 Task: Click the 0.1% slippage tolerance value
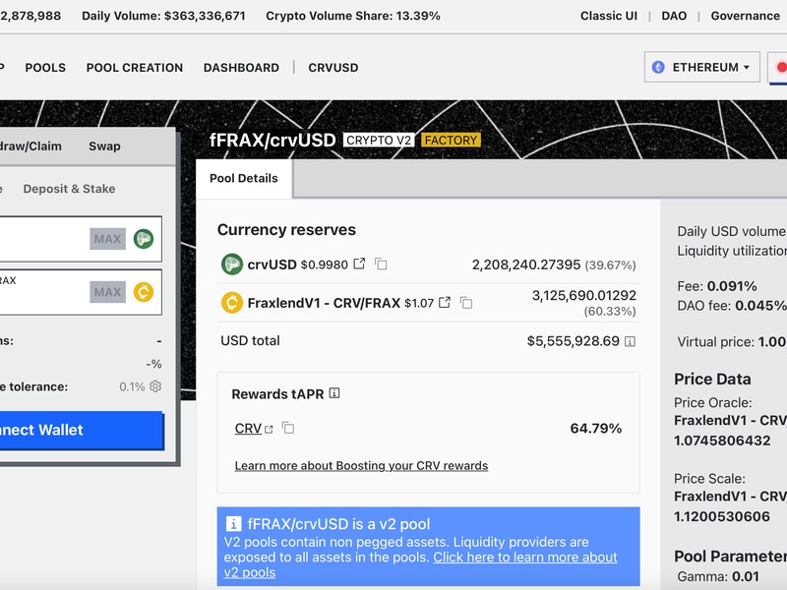click(132, 386)
